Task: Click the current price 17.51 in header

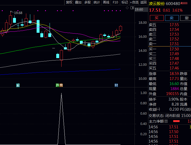Action: [x=155, y=10]
